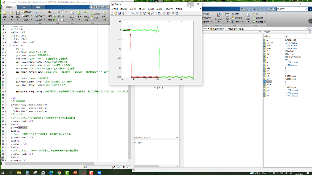The image size is (312, 175).
Task: Click the Community (社区) button
Action: (256, 14)
